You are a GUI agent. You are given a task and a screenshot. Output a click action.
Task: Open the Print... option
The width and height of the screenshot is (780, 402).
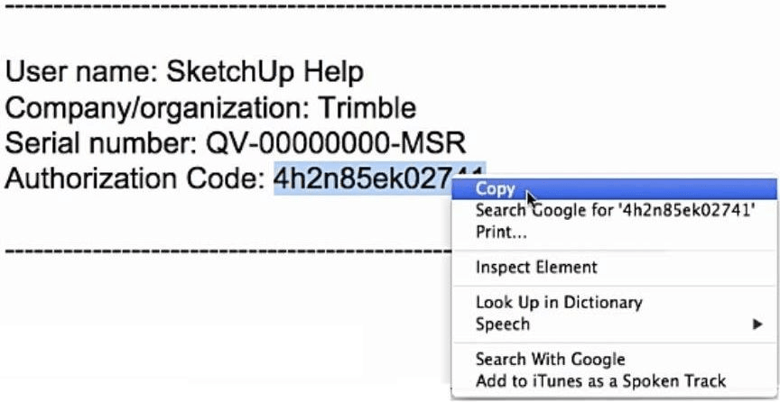[x=501, y=232]
